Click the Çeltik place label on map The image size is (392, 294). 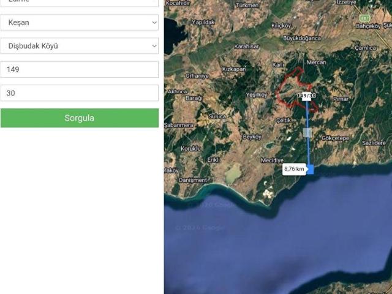tap(284, 120)
